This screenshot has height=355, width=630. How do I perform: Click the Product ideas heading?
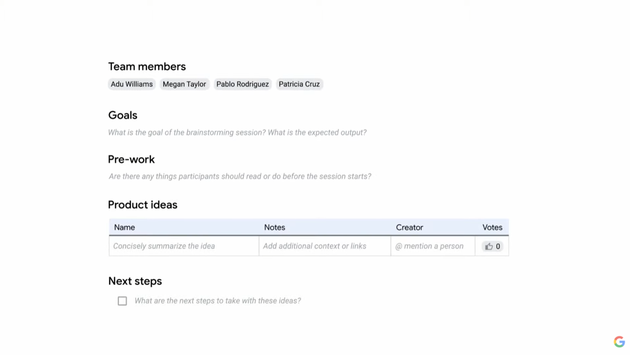[142, 205]
